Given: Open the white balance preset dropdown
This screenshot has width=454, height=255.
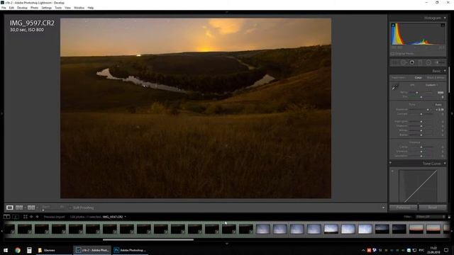Looking at the screenshot, I should click(432, 85).
